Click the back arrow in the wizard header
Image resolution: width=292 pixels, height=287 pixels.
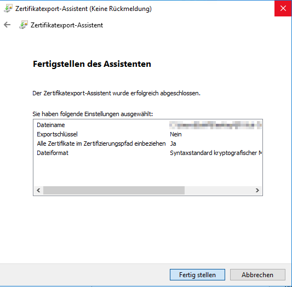point(7,25)
